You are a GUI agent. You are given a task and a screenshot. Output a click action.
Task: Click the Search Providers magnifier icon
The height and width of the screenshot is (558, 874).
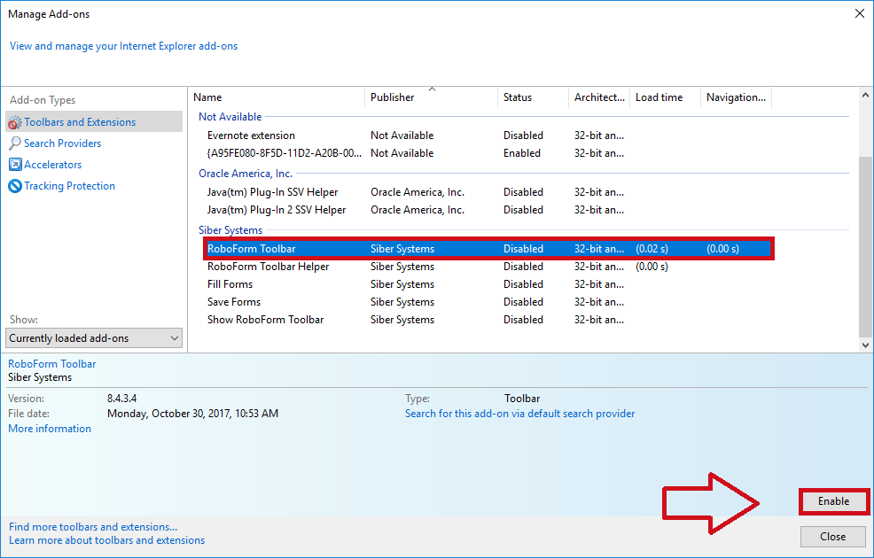click(15, 143)
